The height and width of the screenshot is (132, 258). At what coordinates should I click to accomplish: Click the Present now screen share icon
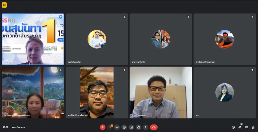pos(131,127)
